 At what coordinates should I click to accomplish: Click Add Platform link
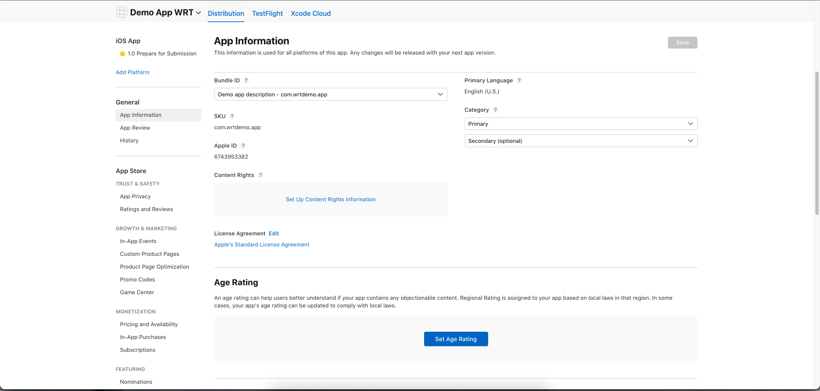point(132,72)
